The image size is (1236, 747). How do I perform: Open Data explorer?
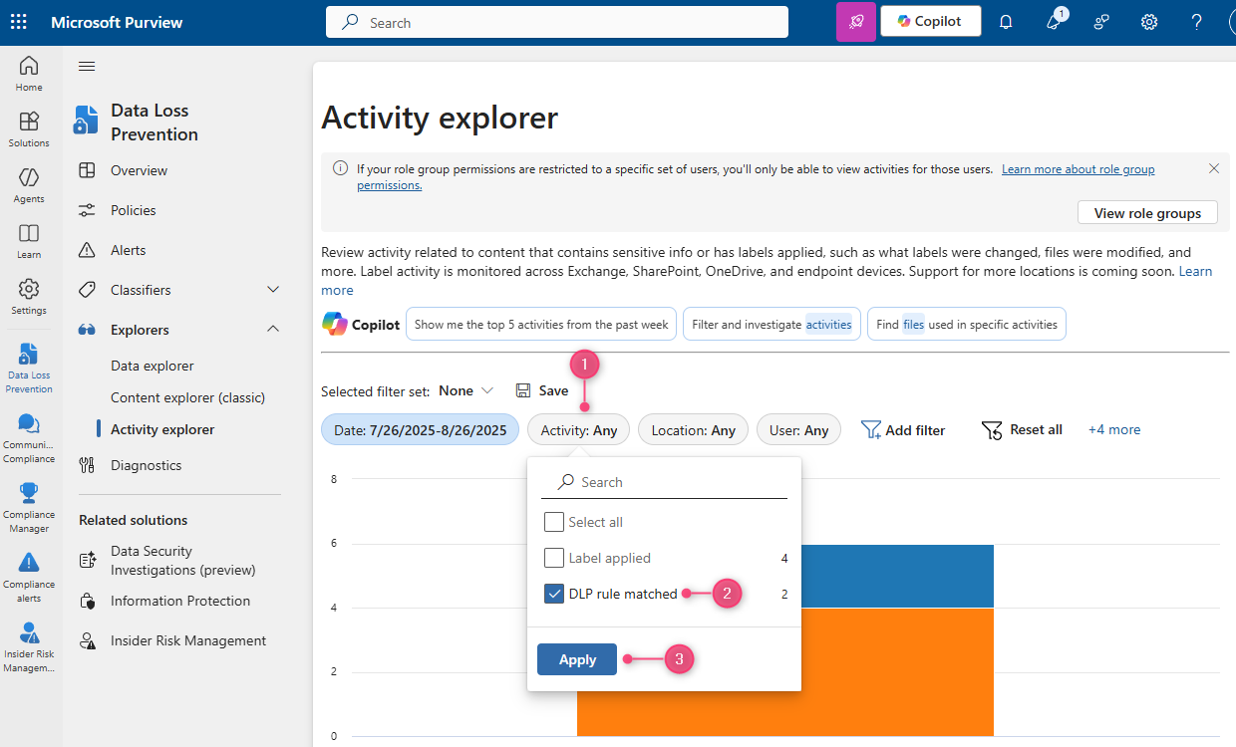(153, 366)
